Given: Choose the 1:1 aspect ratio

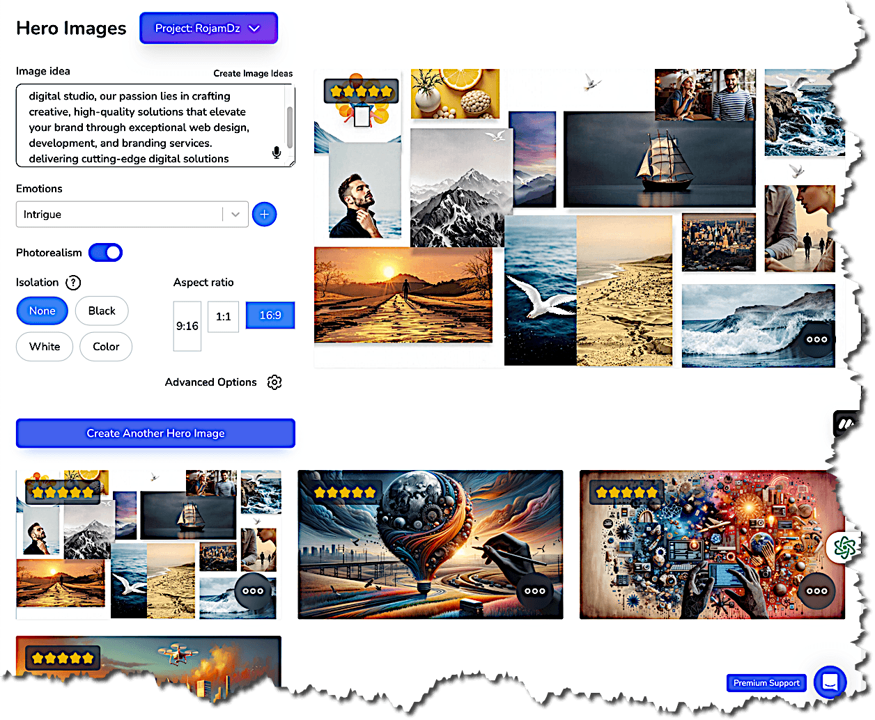Looking at the screenshot, I should 224,317.
